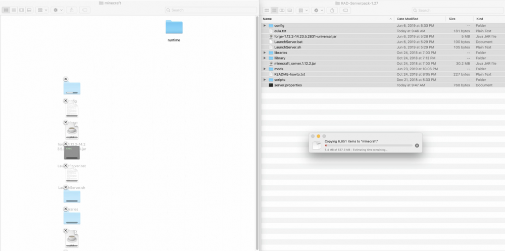Viewport: 505px width, 251px height.
Task: Sort list by Size column header
Action: pos(459,19)
